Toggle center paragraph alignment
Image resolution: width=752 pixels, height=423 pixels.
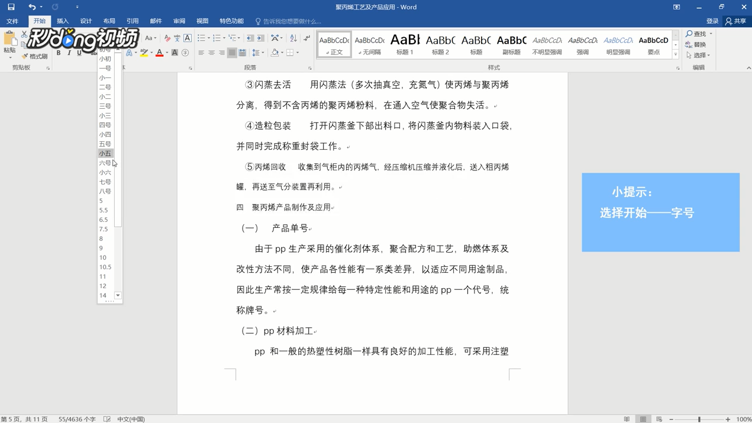click(x=211, y=53)
